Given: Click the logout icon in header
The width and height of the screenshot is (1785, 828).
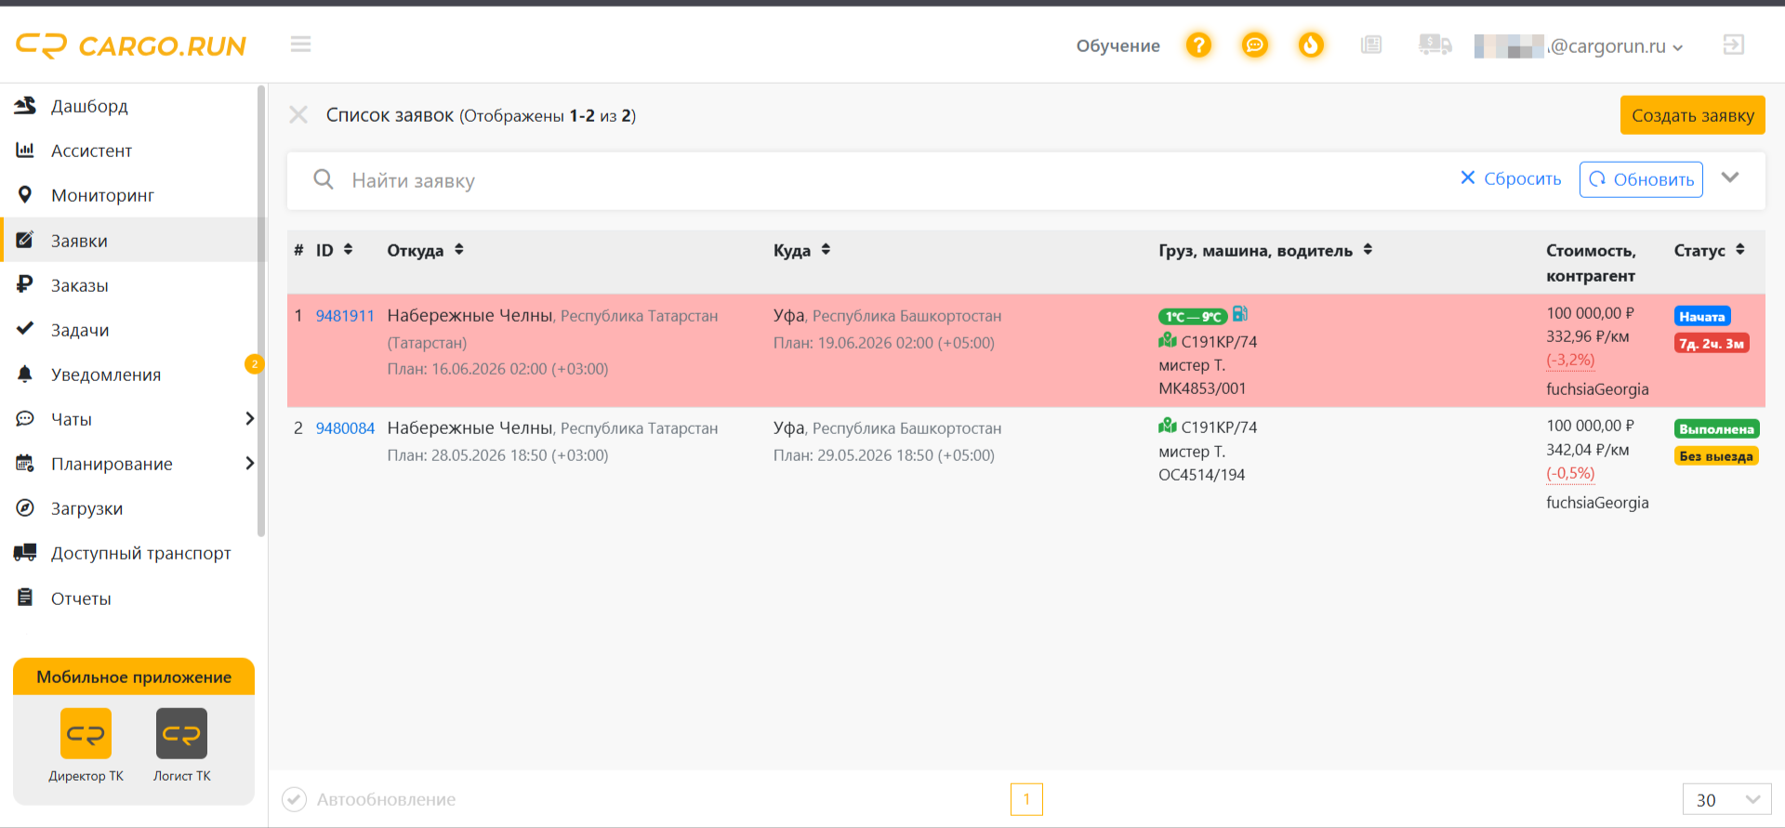Looking at the screenshot, I should click(1734, 45).
